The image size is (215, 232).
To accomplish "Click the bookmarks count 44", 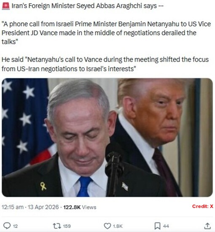I will coord(166,226).
